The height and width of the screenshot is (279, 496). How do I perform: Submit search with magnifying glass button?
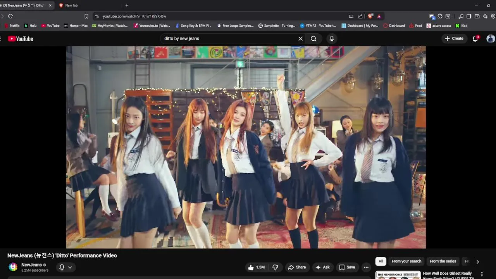[x=313, y=39]
